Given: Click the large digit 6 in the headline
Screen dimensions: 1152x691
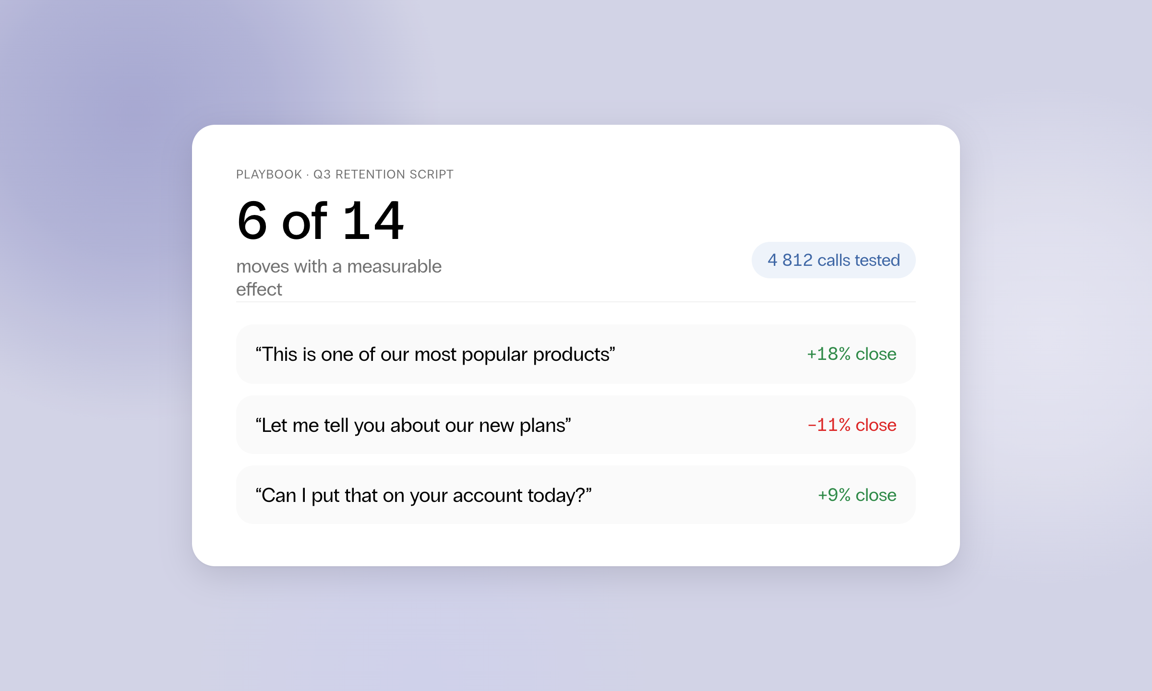Looking at the screenshot, I should tap(252, 221).
